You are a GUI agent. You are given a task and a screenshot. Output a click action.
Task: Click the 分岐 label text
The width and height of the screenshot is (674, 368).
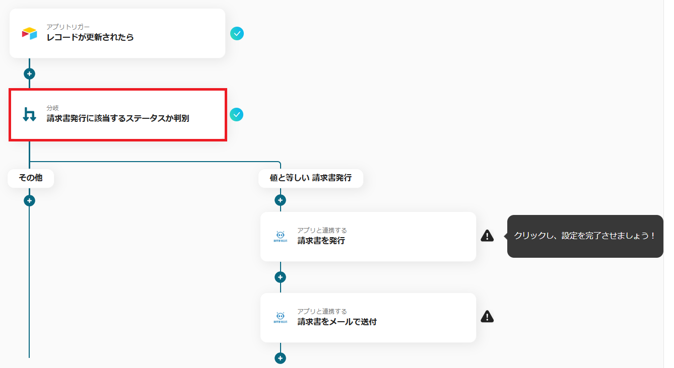coord(53,108)
